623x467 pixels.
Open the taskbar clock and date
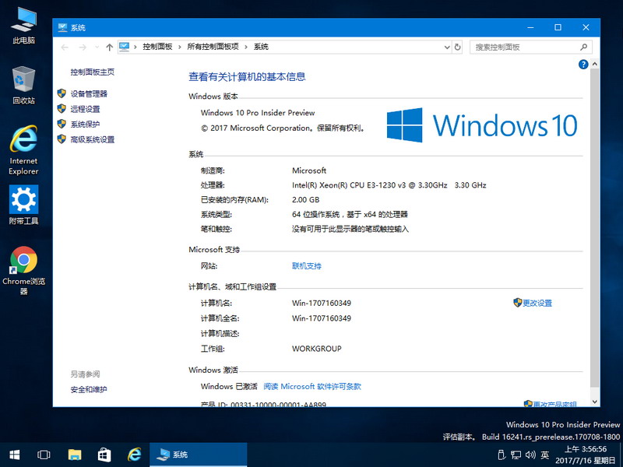[586, 455]
